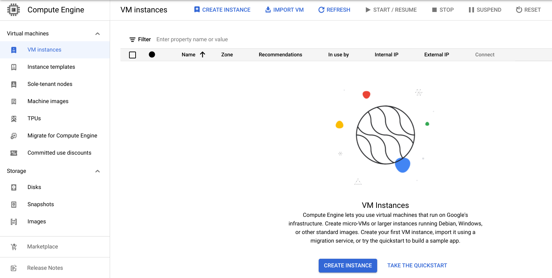Screen dimensions: 552x278
Task: Click the SUSPEND button
Action: (485, 10)
